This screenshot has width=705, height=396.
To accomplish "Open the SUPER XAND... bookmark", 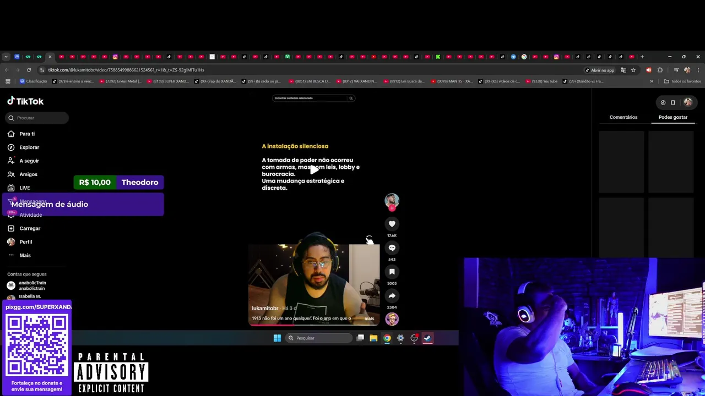I will pyautogui.click(x=168, y=81).
